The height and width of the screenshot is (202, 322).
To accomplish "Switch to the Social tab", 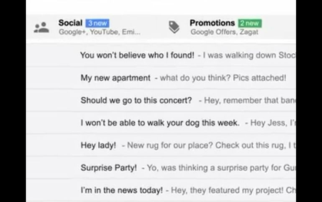I will [70, 23].
